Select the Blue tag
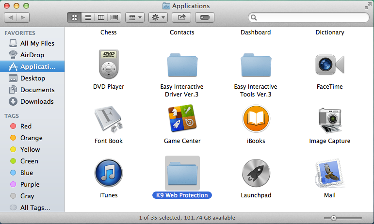This screenshot has width=374, height=224. (x=33, y=173)
